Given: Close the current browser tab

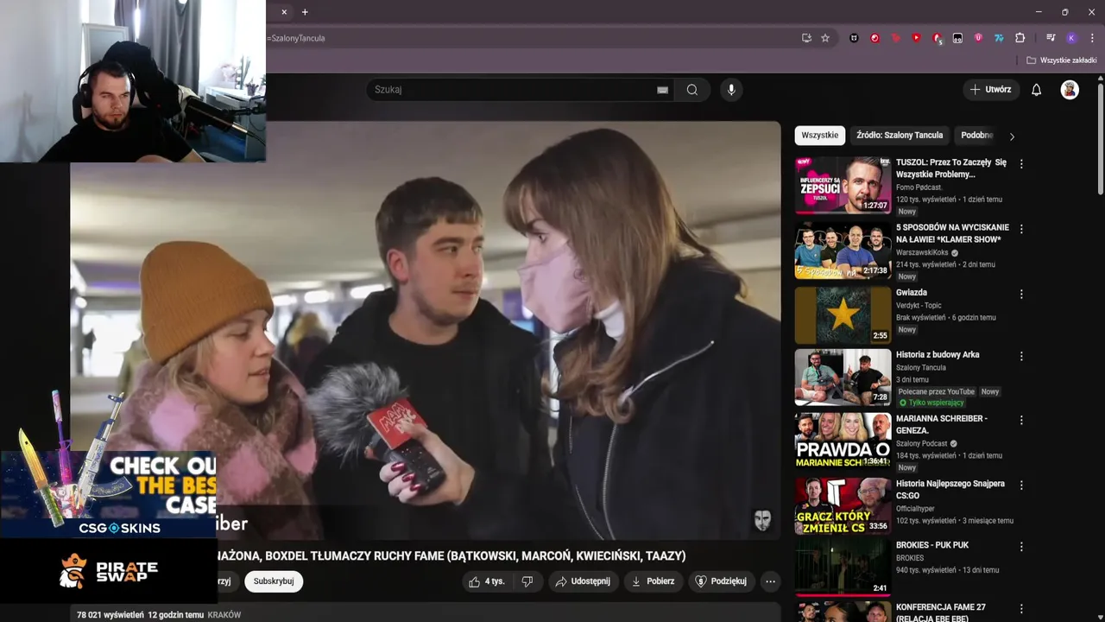Looking at the screenshot, I should [284, 12].
